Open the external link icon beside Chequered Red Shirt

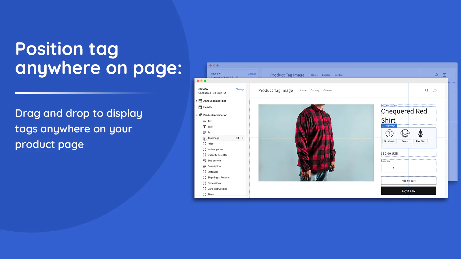tap(225, 93)
